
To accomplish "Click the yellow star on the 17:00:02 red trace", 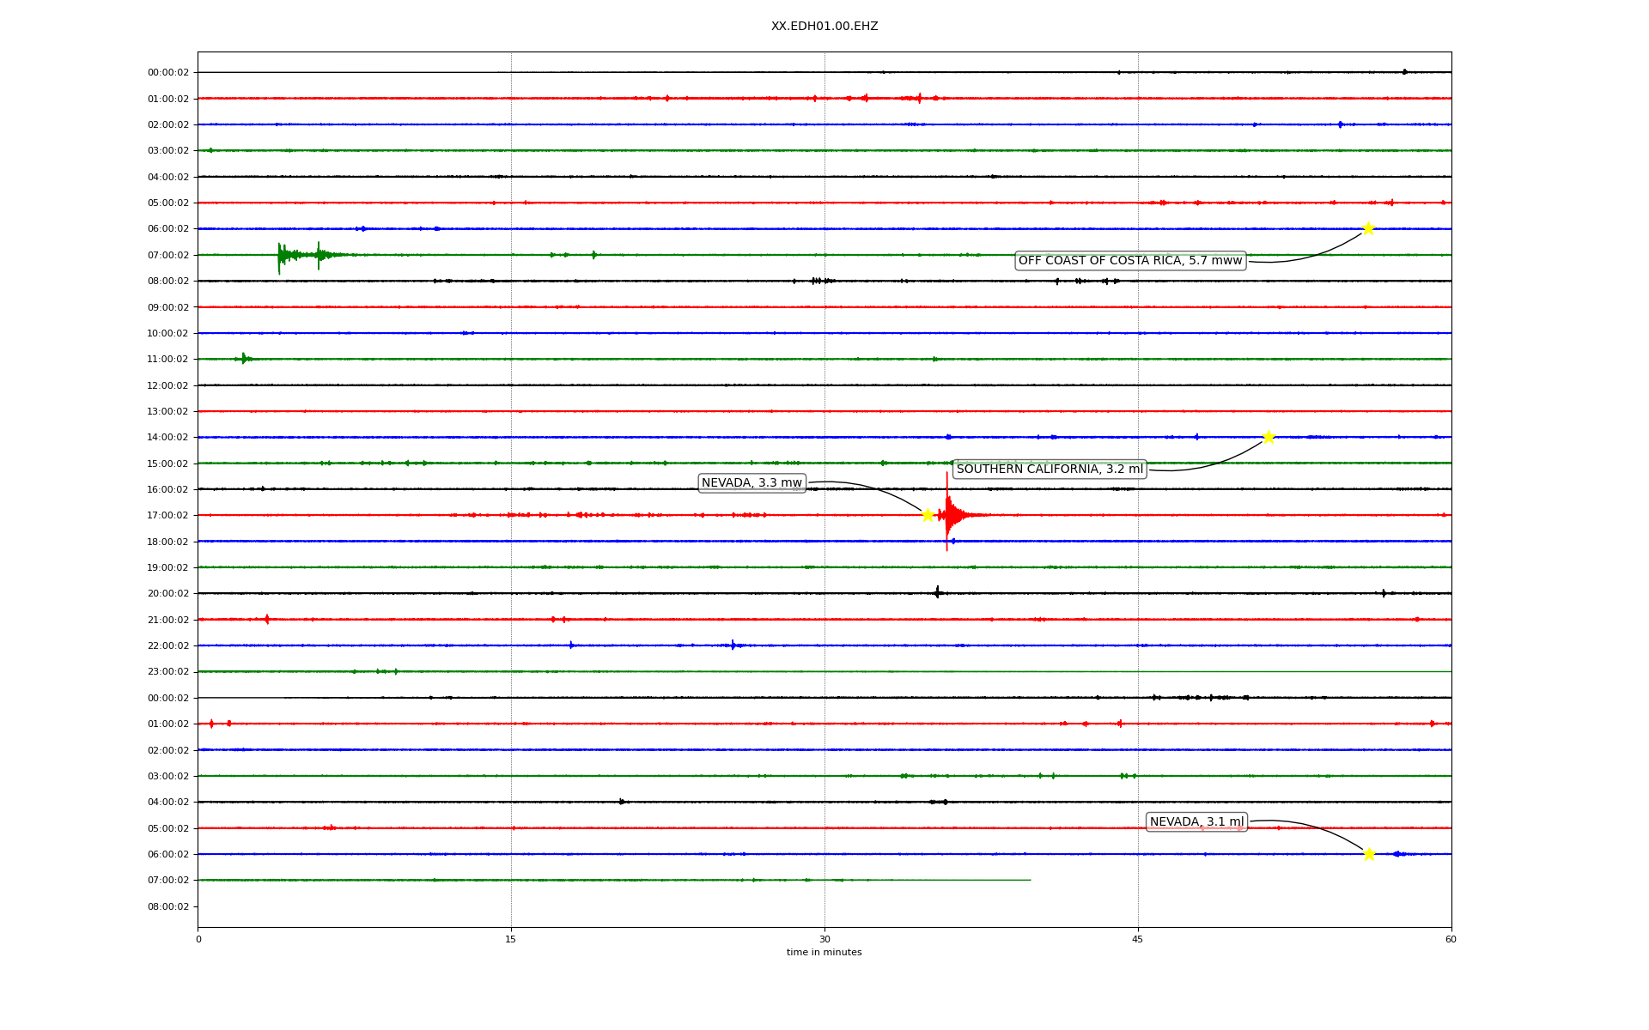I will point(928,515).
